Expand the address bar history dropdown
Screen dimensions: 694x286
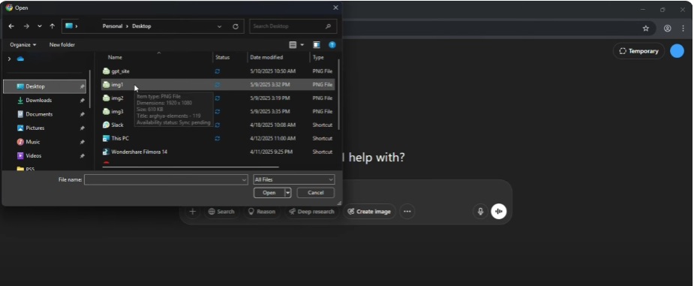pyautogui.click(x=220, y=26)
